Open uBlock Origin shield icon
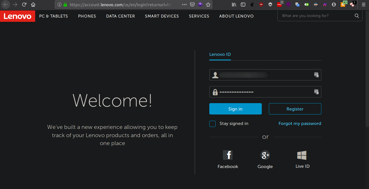This screenshot has height=189, width=369. pyautogui.click(x=261, y=5)
